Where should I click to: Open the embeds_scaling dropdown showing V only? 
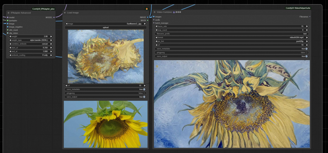[x=31, y=55]
